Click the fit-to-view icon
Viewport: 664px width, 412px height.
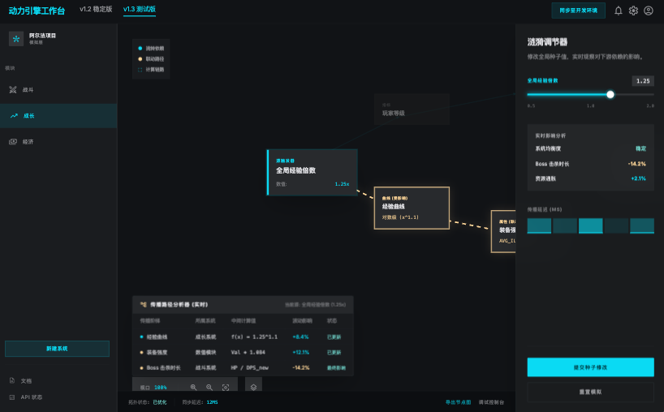(226, 388)
